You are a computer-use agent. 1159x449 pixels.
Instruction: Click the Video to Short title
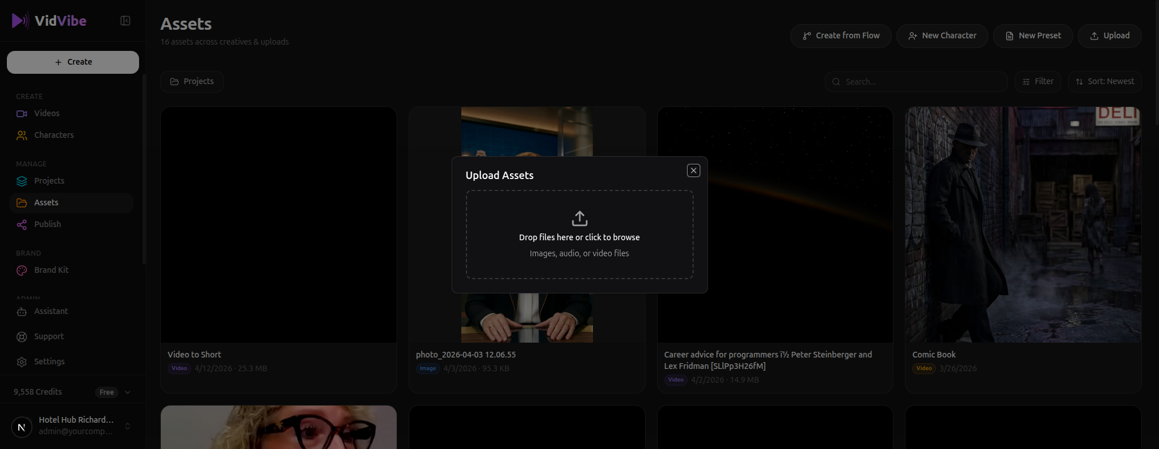tap(194, 355)
